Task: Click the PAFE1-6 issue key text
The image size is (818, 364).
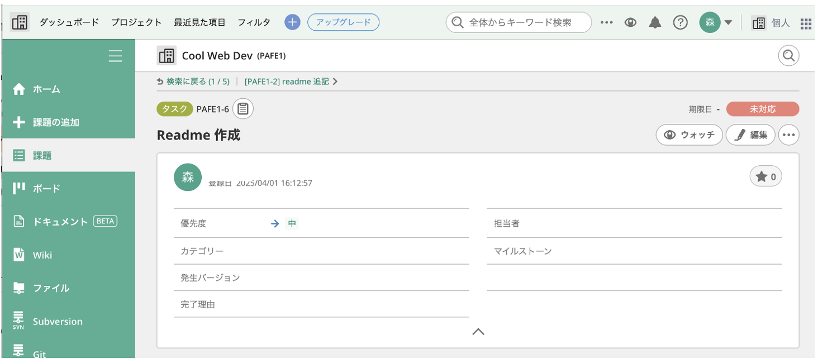Action: pos(213,109)
